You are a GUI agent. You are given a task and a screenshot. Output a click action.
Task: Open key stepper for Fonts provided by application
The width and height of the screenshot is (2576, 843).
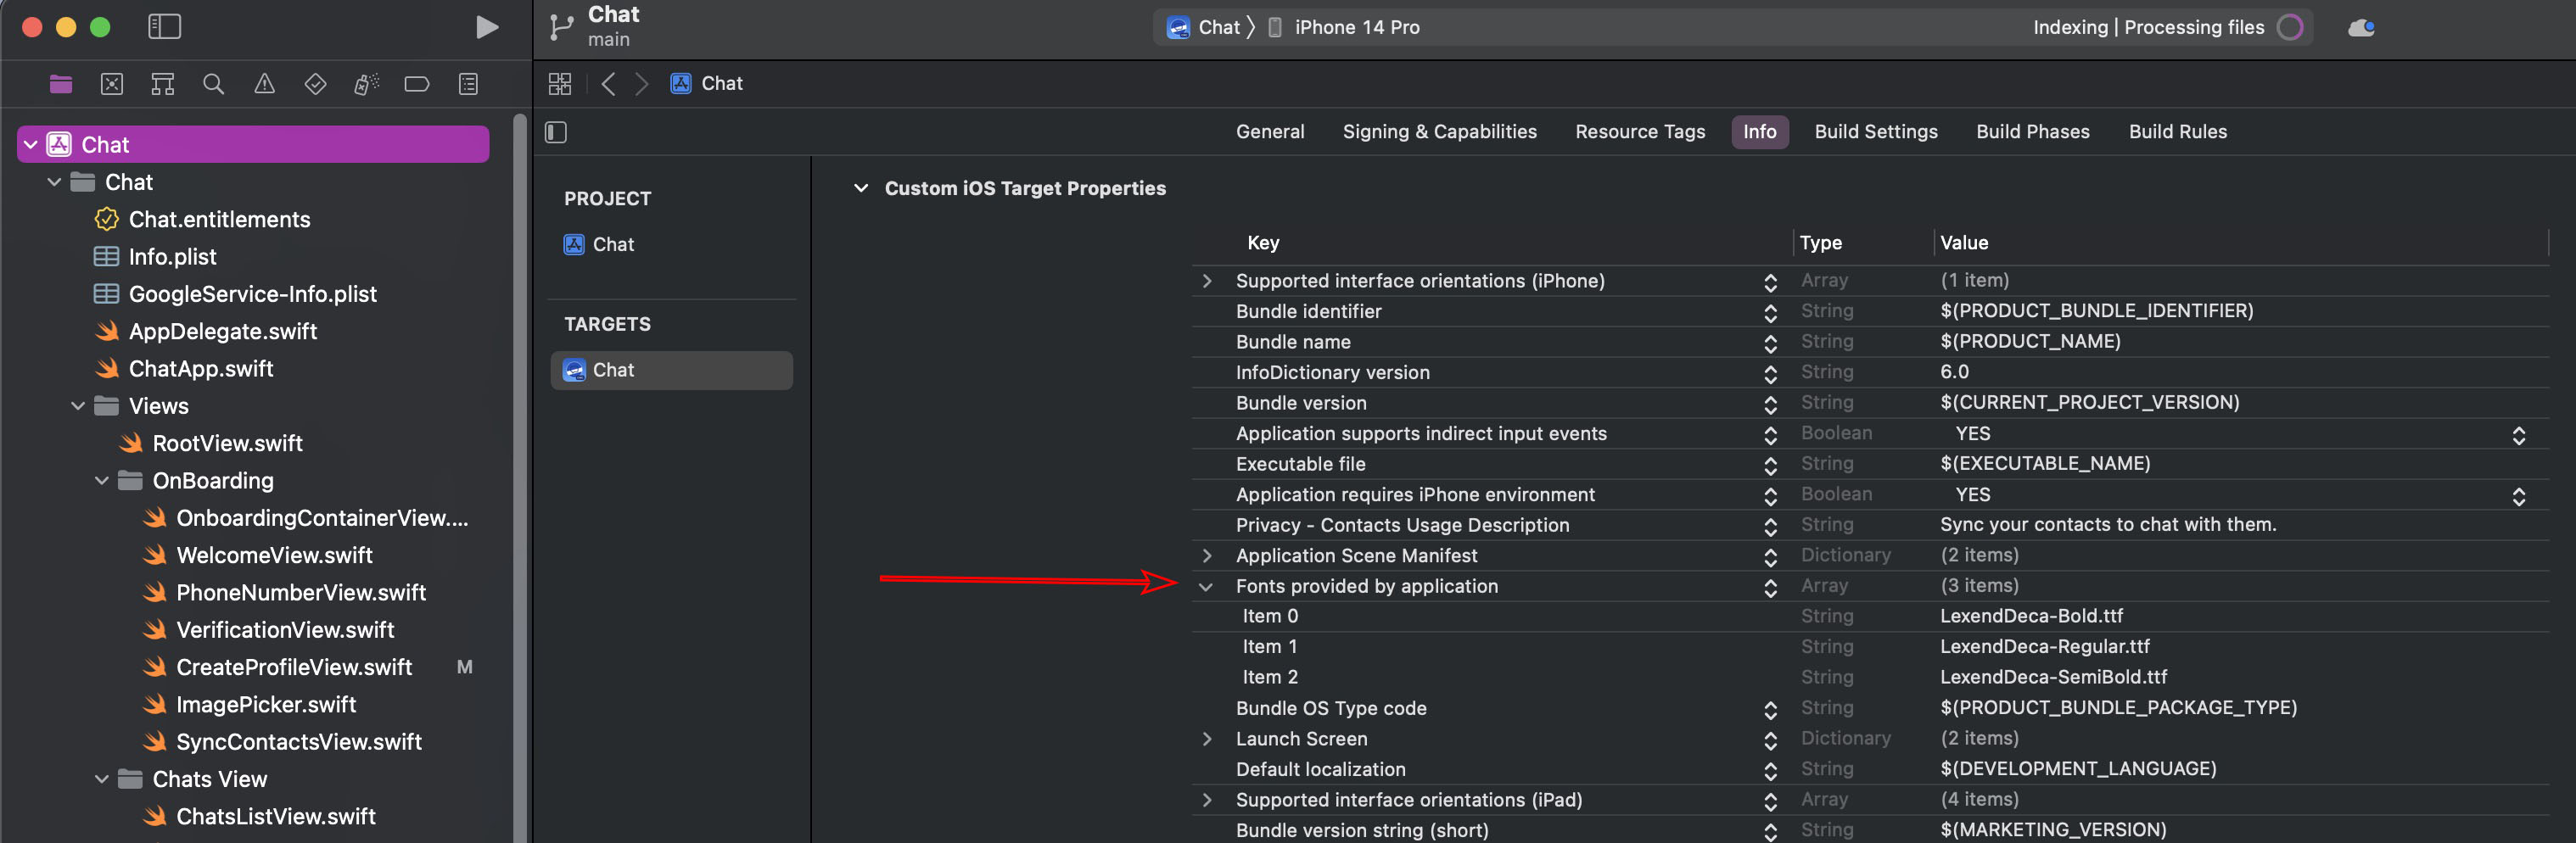[x=1770, y=587]
